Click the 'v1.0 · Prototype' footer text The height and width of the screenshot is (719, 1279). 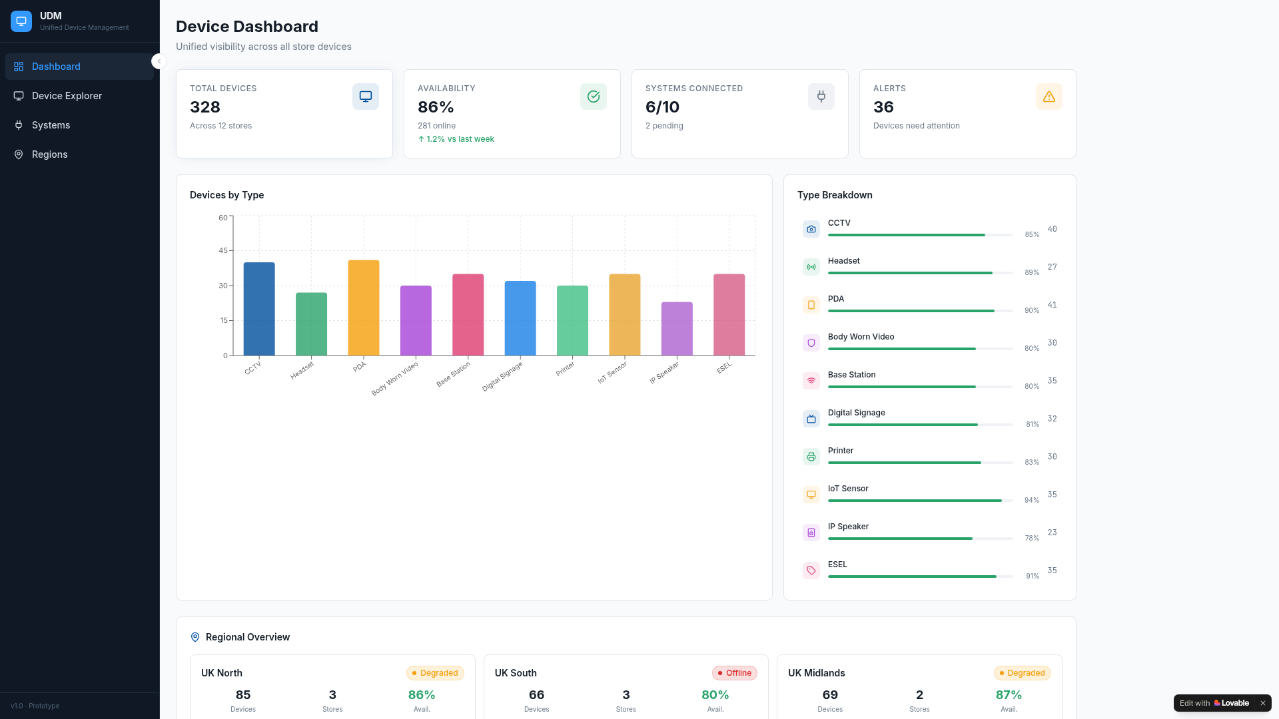point(35,706)
